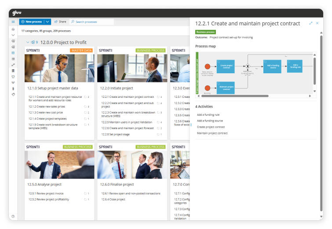332x229 pixels.
Task: Click the New process button
Action: pyautogui.click(x=32, y=22)
